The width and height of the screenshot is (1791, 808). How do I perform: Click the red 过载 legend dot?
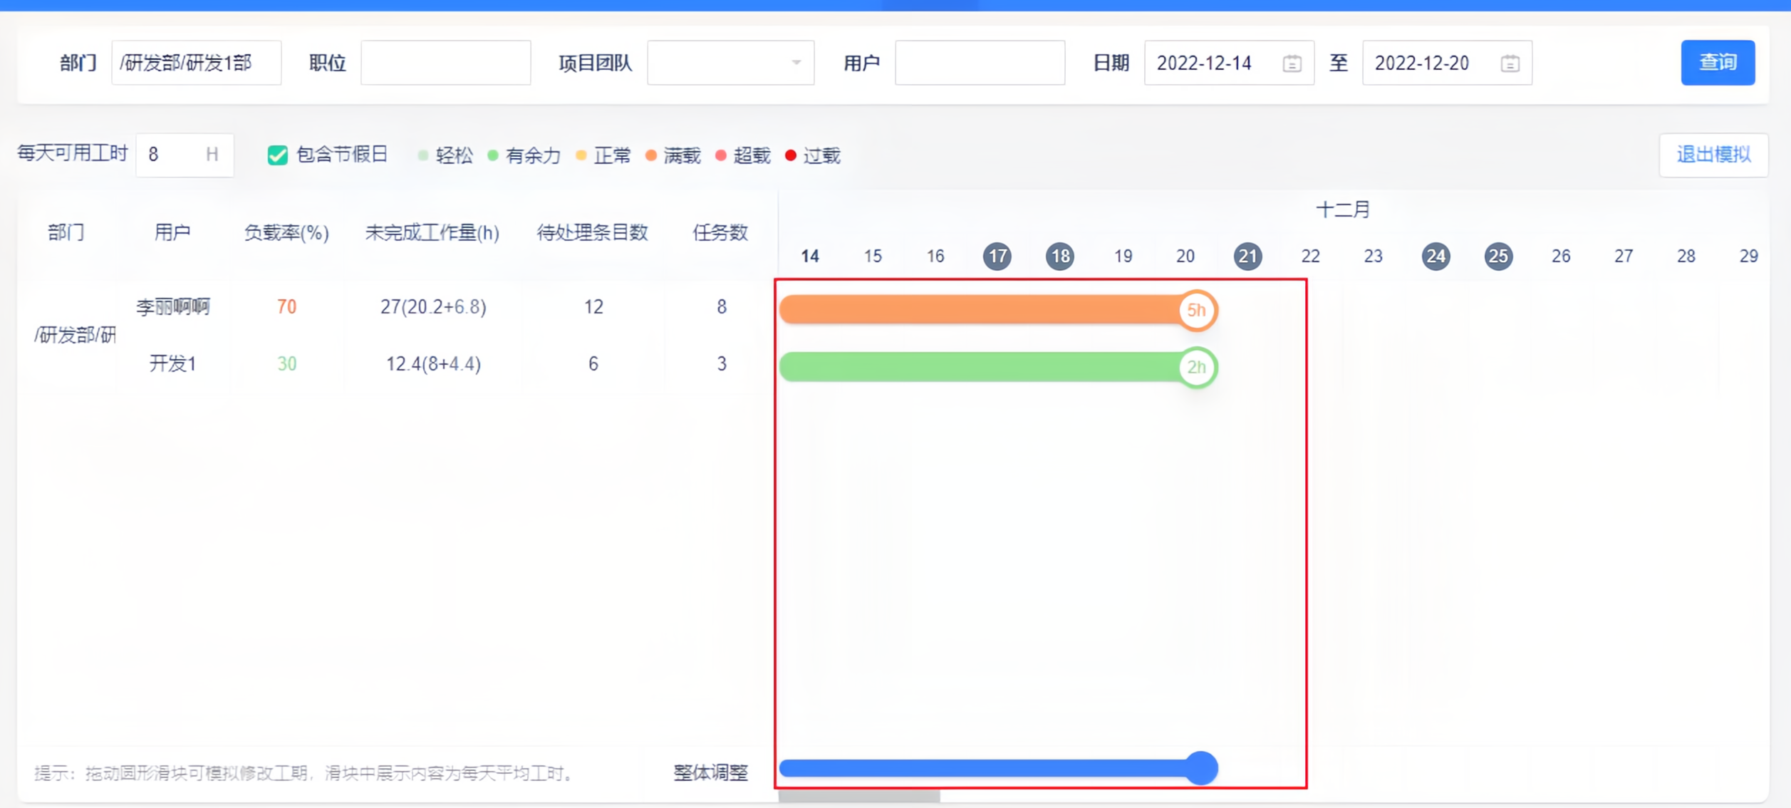pyautogui.click(x=789, y=155)
